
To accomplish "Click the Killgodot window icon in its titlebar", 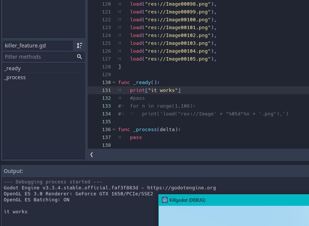I will [x=164, y=200].
